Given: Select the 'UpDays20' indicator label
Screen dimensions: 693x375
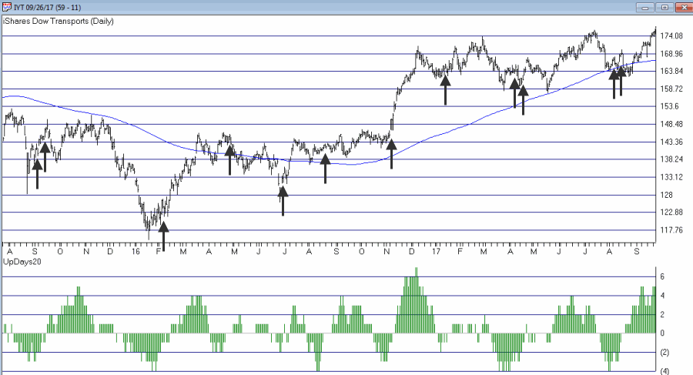Looking at the screenshot, I should click(22, 262).
